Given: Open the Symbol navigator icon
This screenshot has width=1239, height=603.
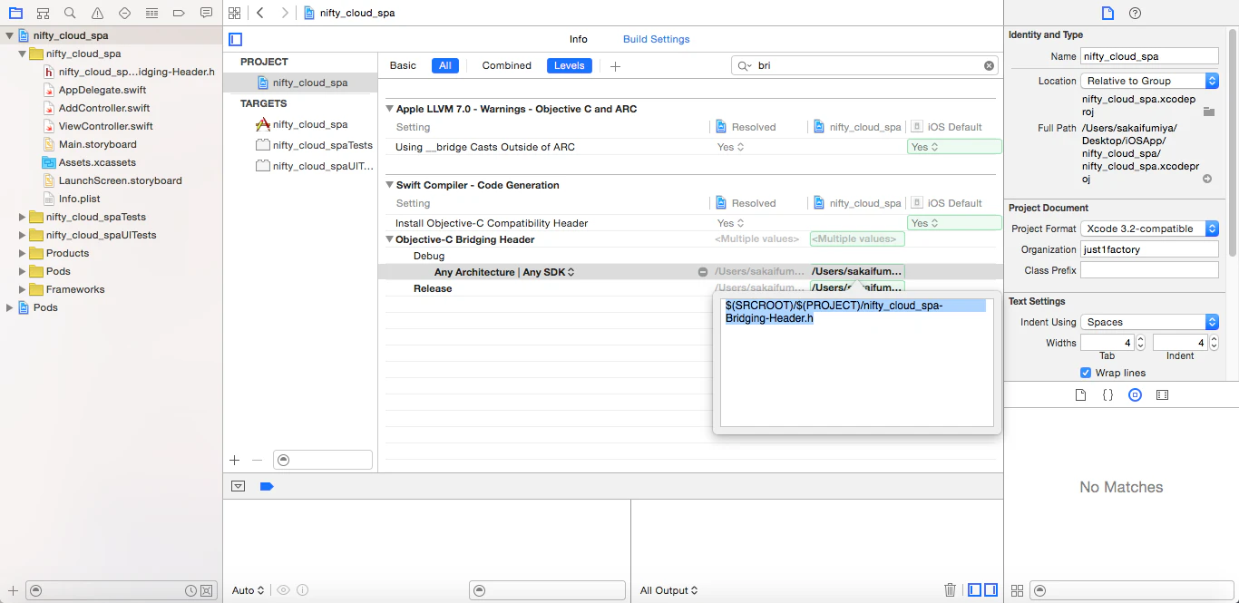Looking at the screenshot, I should coord(43,14).
